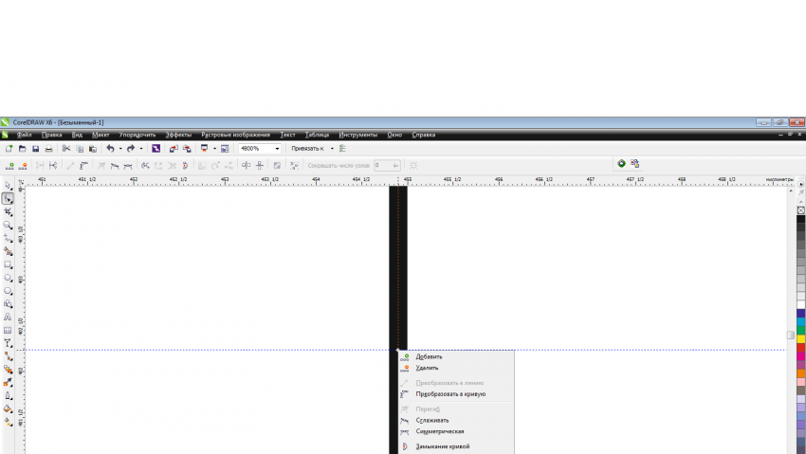Screen dimensions: 806x454
Task: Open the Файл menu
Action: [x=24, y=135]
